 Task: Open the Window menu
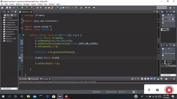tap(52, 4)
